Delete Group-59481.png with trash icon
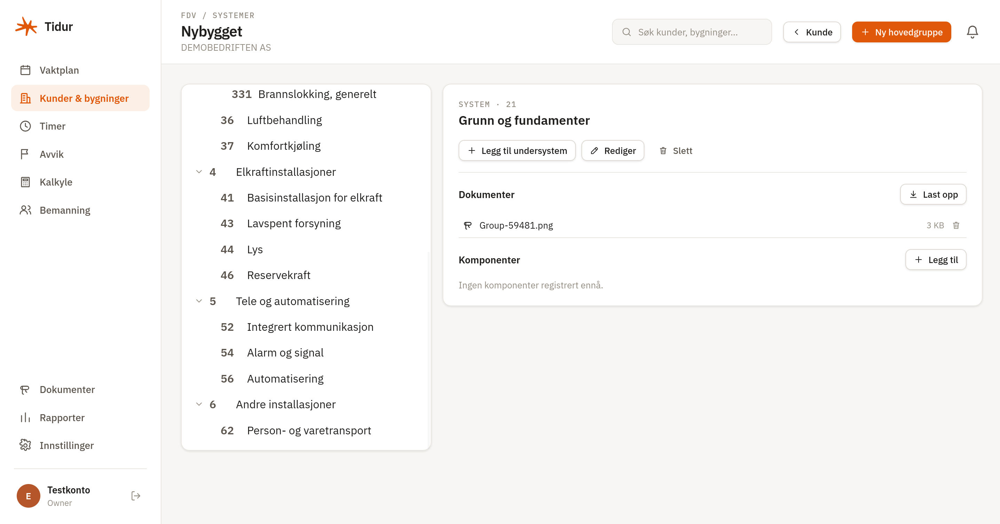Image resolution: width=1000 pixels, height=524 pixels. 956,225
